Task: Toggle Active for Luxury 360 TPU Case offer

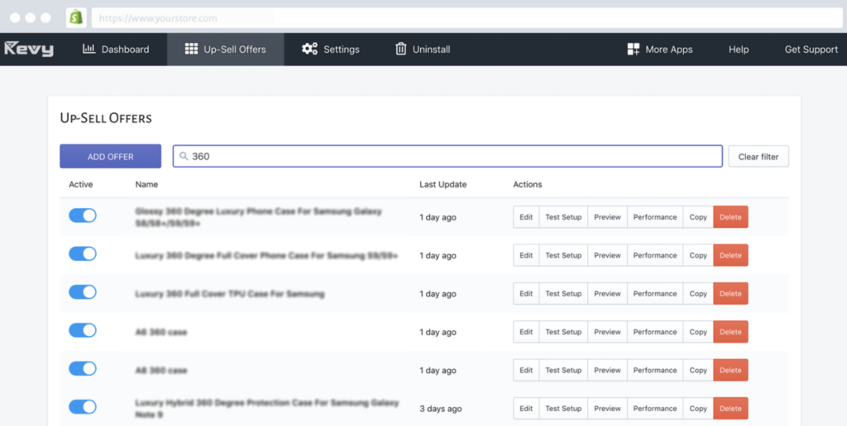Action: (x=83, y=292)
